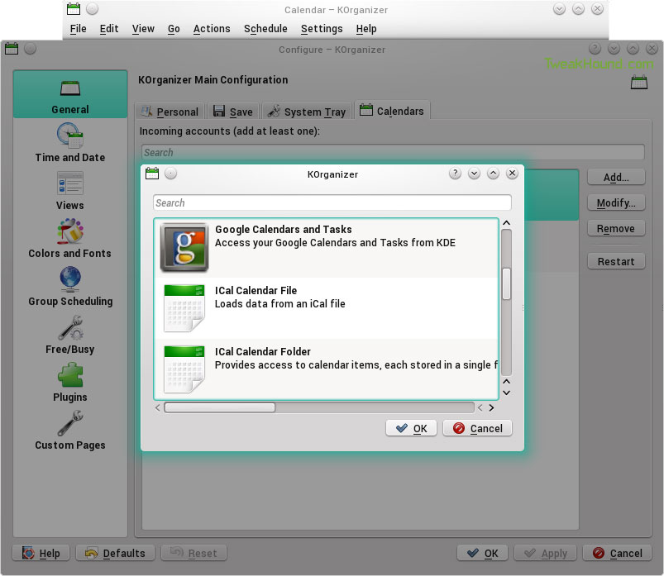664x576 pixels.
Task: Open the Free/Busy settings section
Action: (x=69, y=335)
